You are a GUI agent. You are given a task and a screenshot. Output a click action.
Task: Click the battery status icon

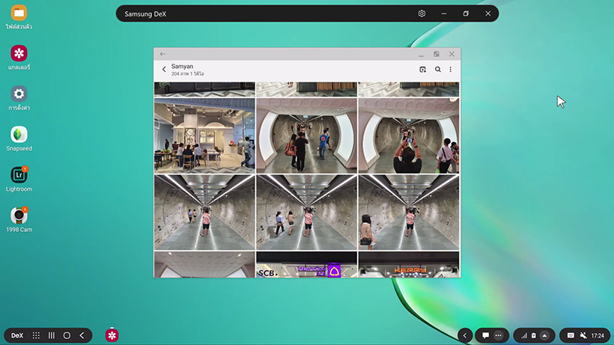click(x=533, y=335)
